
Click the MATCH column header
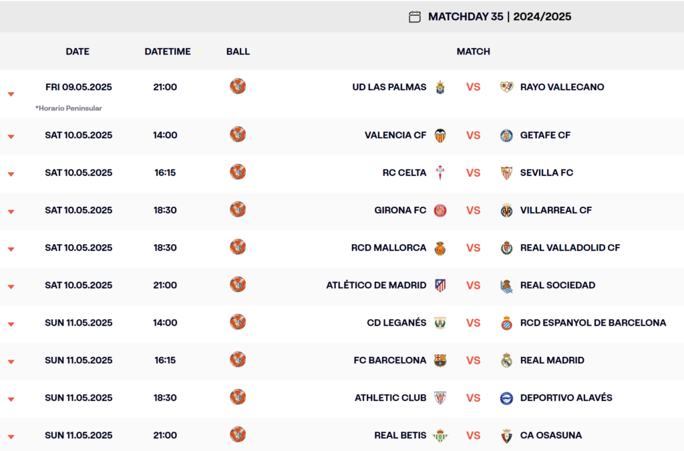pos(474,51)
